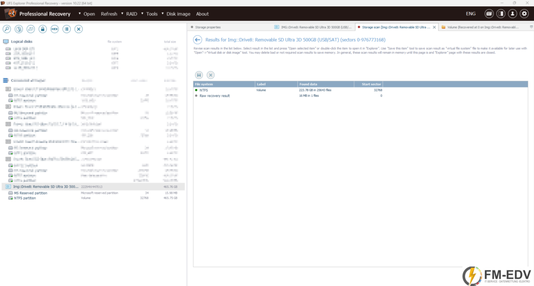Minimize the UFS Explorer window
Viewport: 534px width, 286px height.
pyautogui.click(x=502, y=3)
